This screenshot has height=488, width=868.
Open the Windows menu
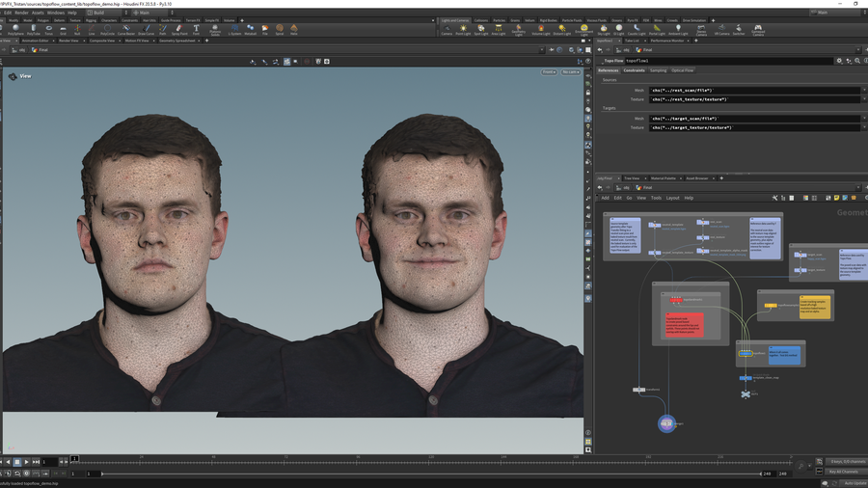point(56,13)
